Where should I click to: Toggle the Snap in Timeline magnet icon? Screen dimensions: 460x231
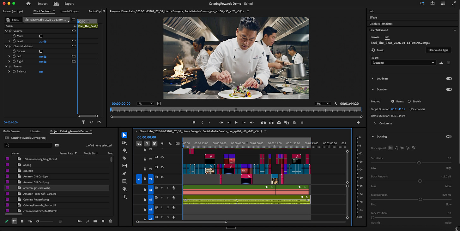coord(147,143)
